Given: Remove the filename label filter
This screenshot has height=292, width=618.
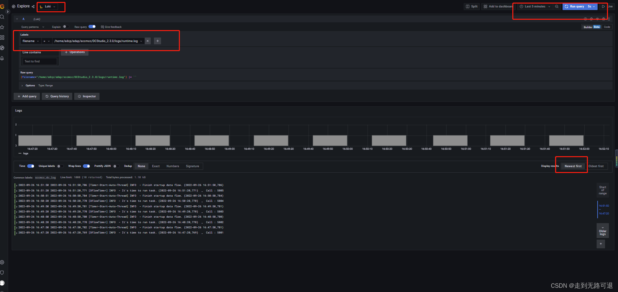Looking at the screenshot, I should coord(147,41).
